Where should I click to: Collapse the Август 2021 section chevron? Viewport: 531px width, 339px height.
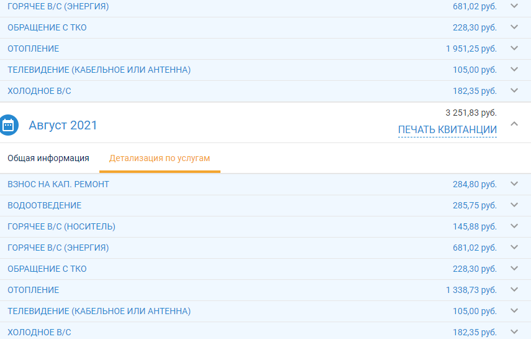pyautogui.click(x=514, y=124)
